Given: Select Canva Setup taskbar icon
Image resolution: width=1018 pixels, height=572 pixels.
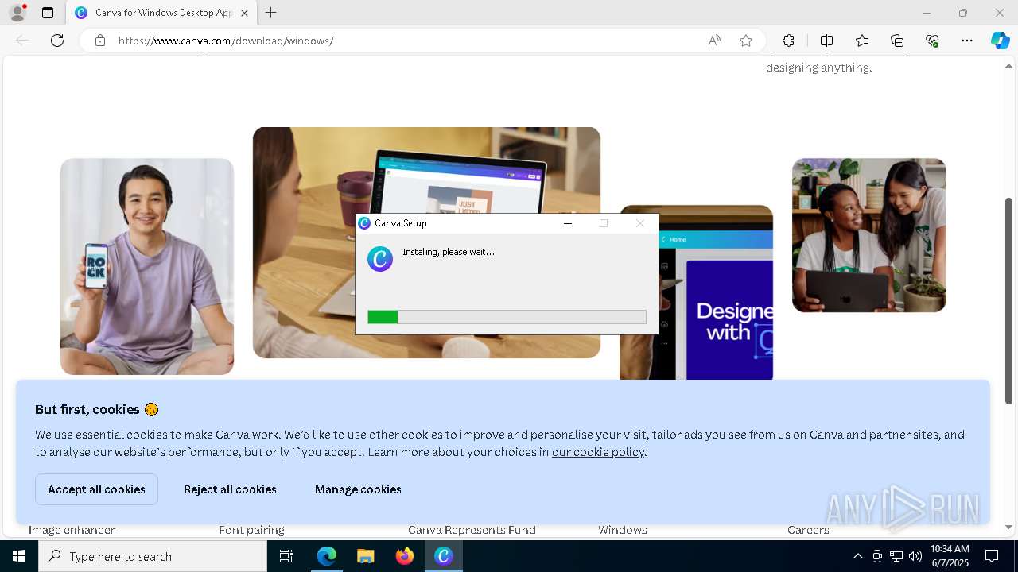Looking at the screenshot, I should (x=444, y=556).
